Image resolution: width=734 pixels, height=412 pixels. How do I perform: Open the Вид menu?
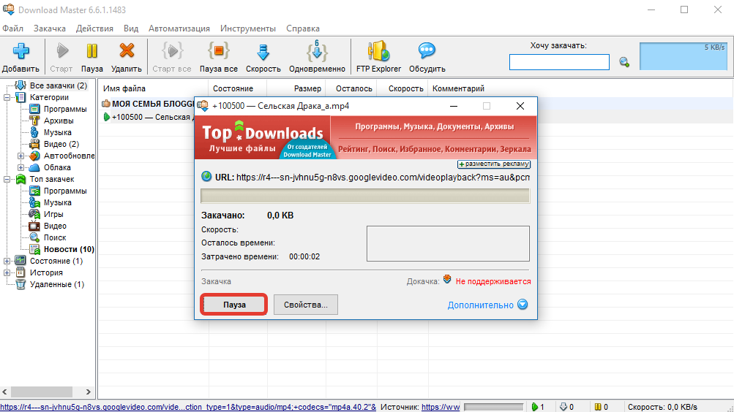point(131,28)
